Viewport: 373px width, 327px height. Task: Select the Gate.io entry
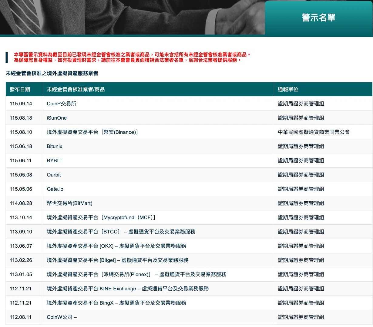click(55, 189)
